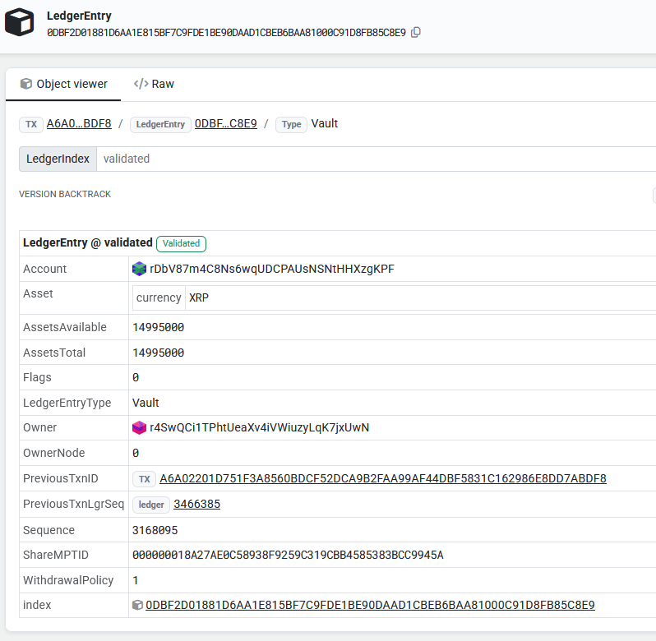Click the LedgerEntryType value Vault
Image resolution: width=656 pixels, height=641 pixels.
146,403
